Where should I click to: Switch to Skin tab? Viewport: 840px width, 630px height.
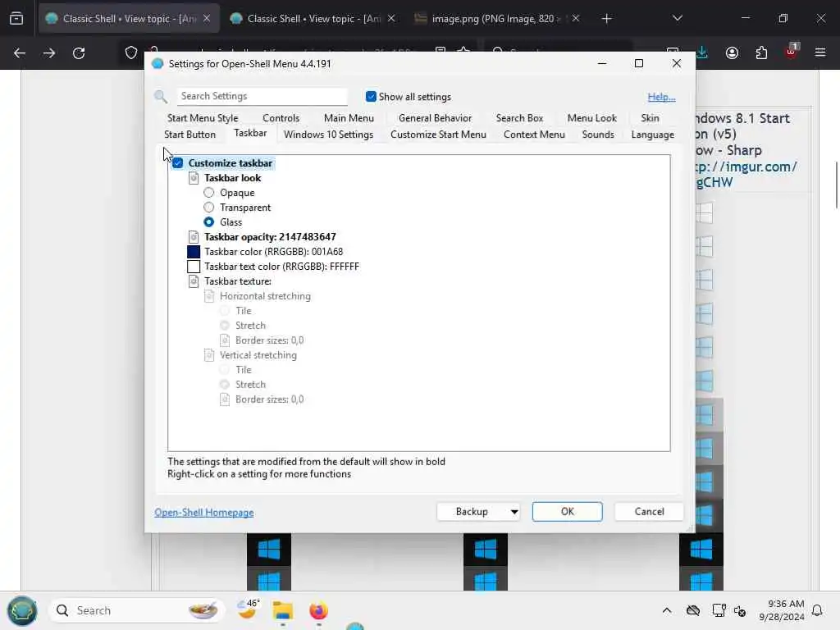click(650, 118)
